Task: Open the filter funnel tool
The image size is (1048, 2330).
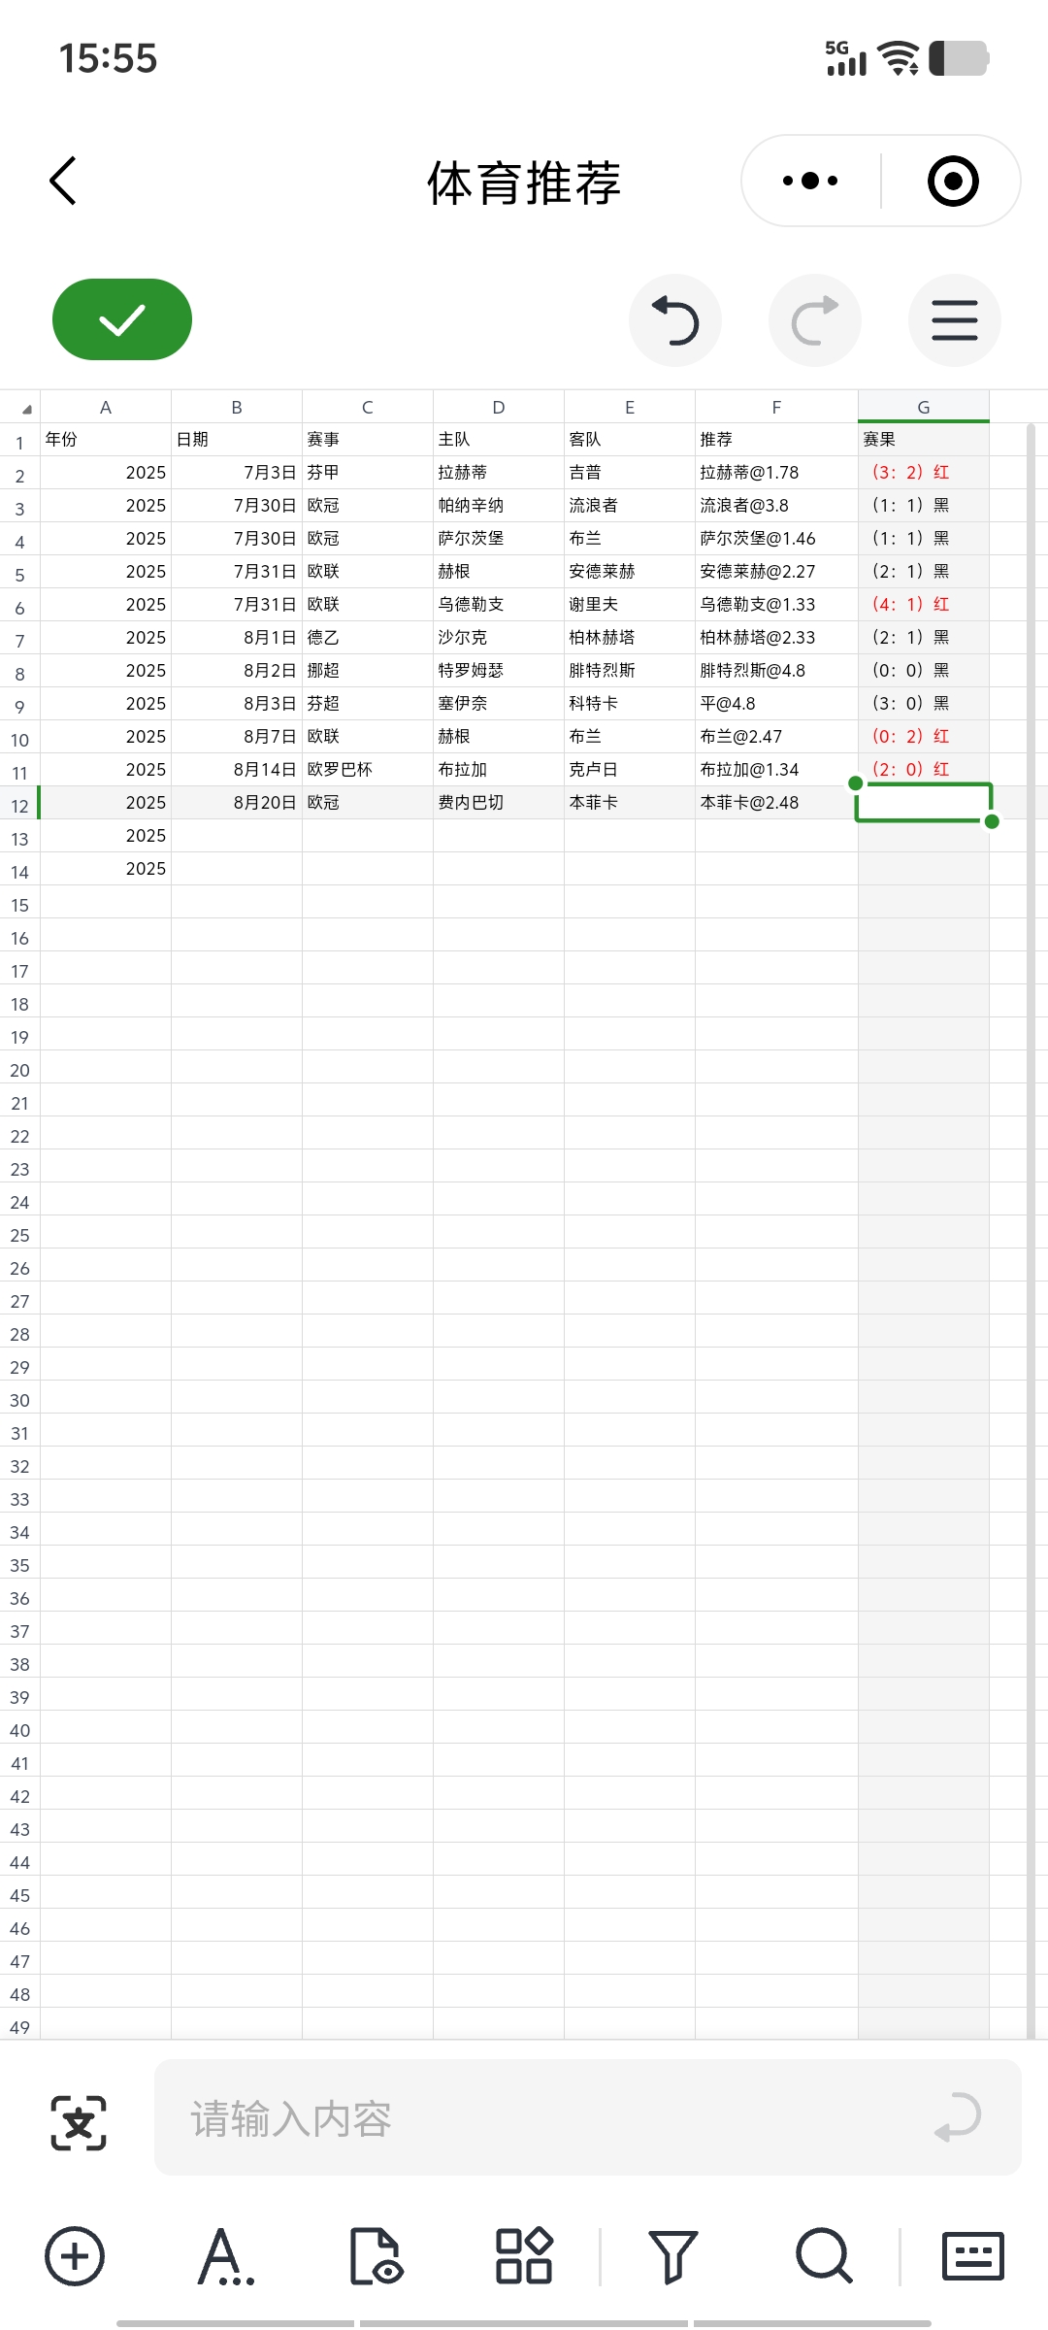Action: pyautogui.click(x=672, y=2255)
